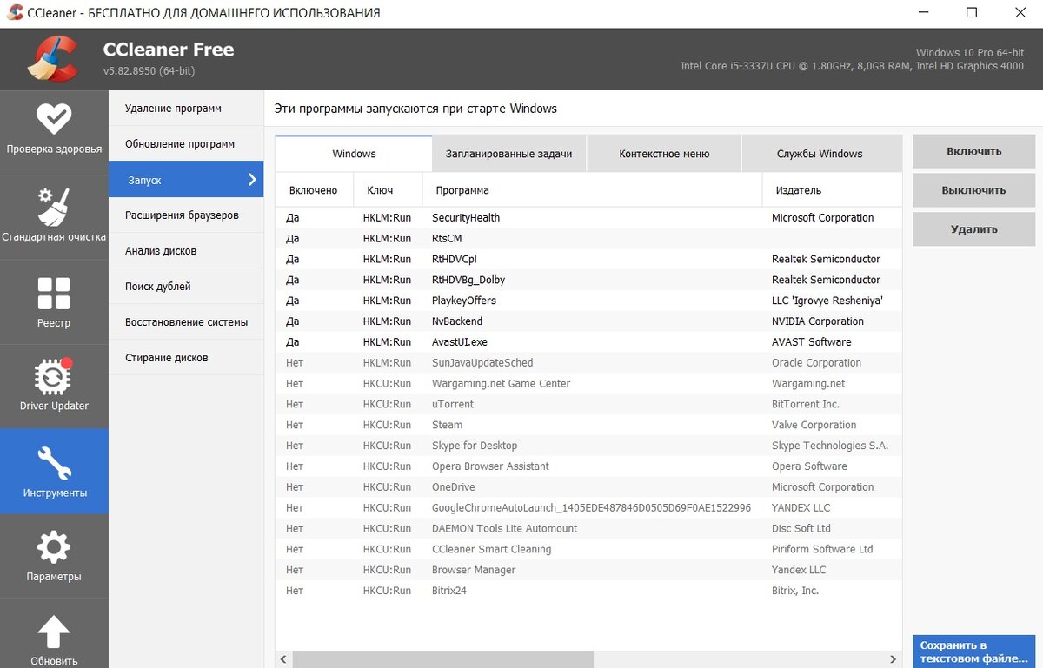The height and width of the screenshot is (668, 1043).
Task: Click the scrollbar right arrow
Action: 894,659
